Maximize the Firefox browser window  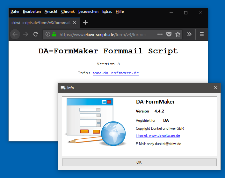(186, 13)
